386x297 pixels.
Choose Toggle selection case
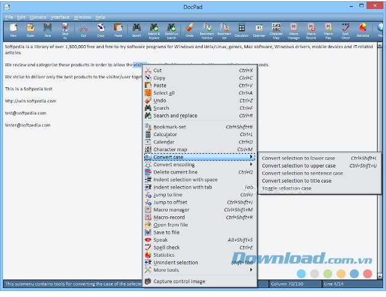point(286,188)
